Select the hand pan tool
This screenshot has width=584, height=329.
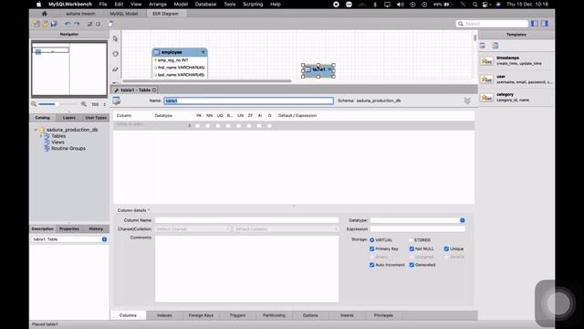pos(116,54)
